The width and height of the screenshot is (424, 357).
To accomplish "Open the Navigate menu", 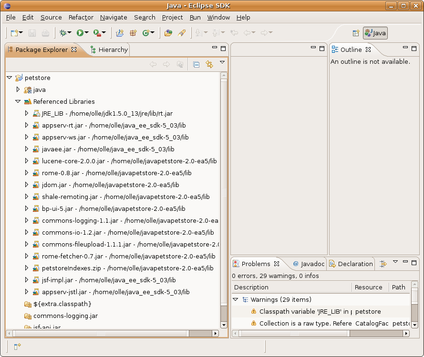I will tap(114, 18).
